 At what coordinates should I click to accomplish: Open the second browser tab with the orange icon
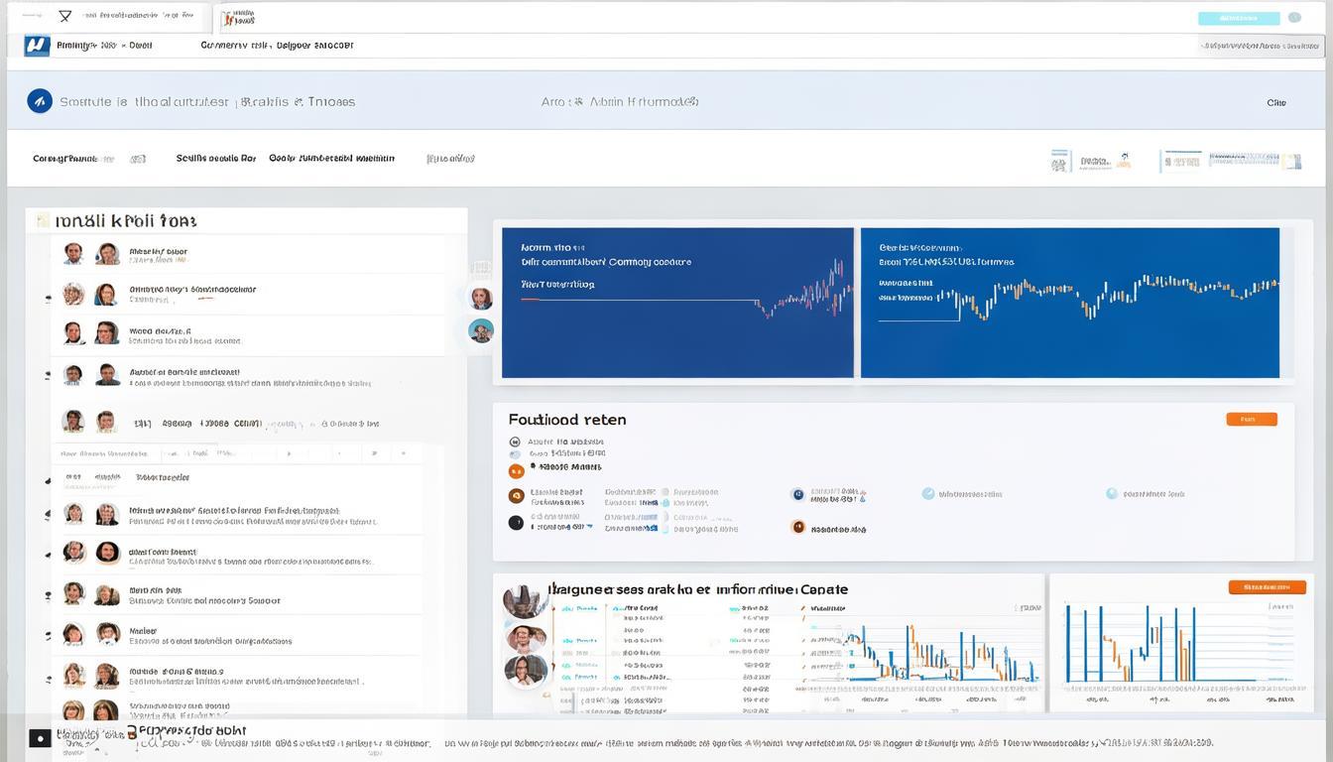[x=238, y=18]
